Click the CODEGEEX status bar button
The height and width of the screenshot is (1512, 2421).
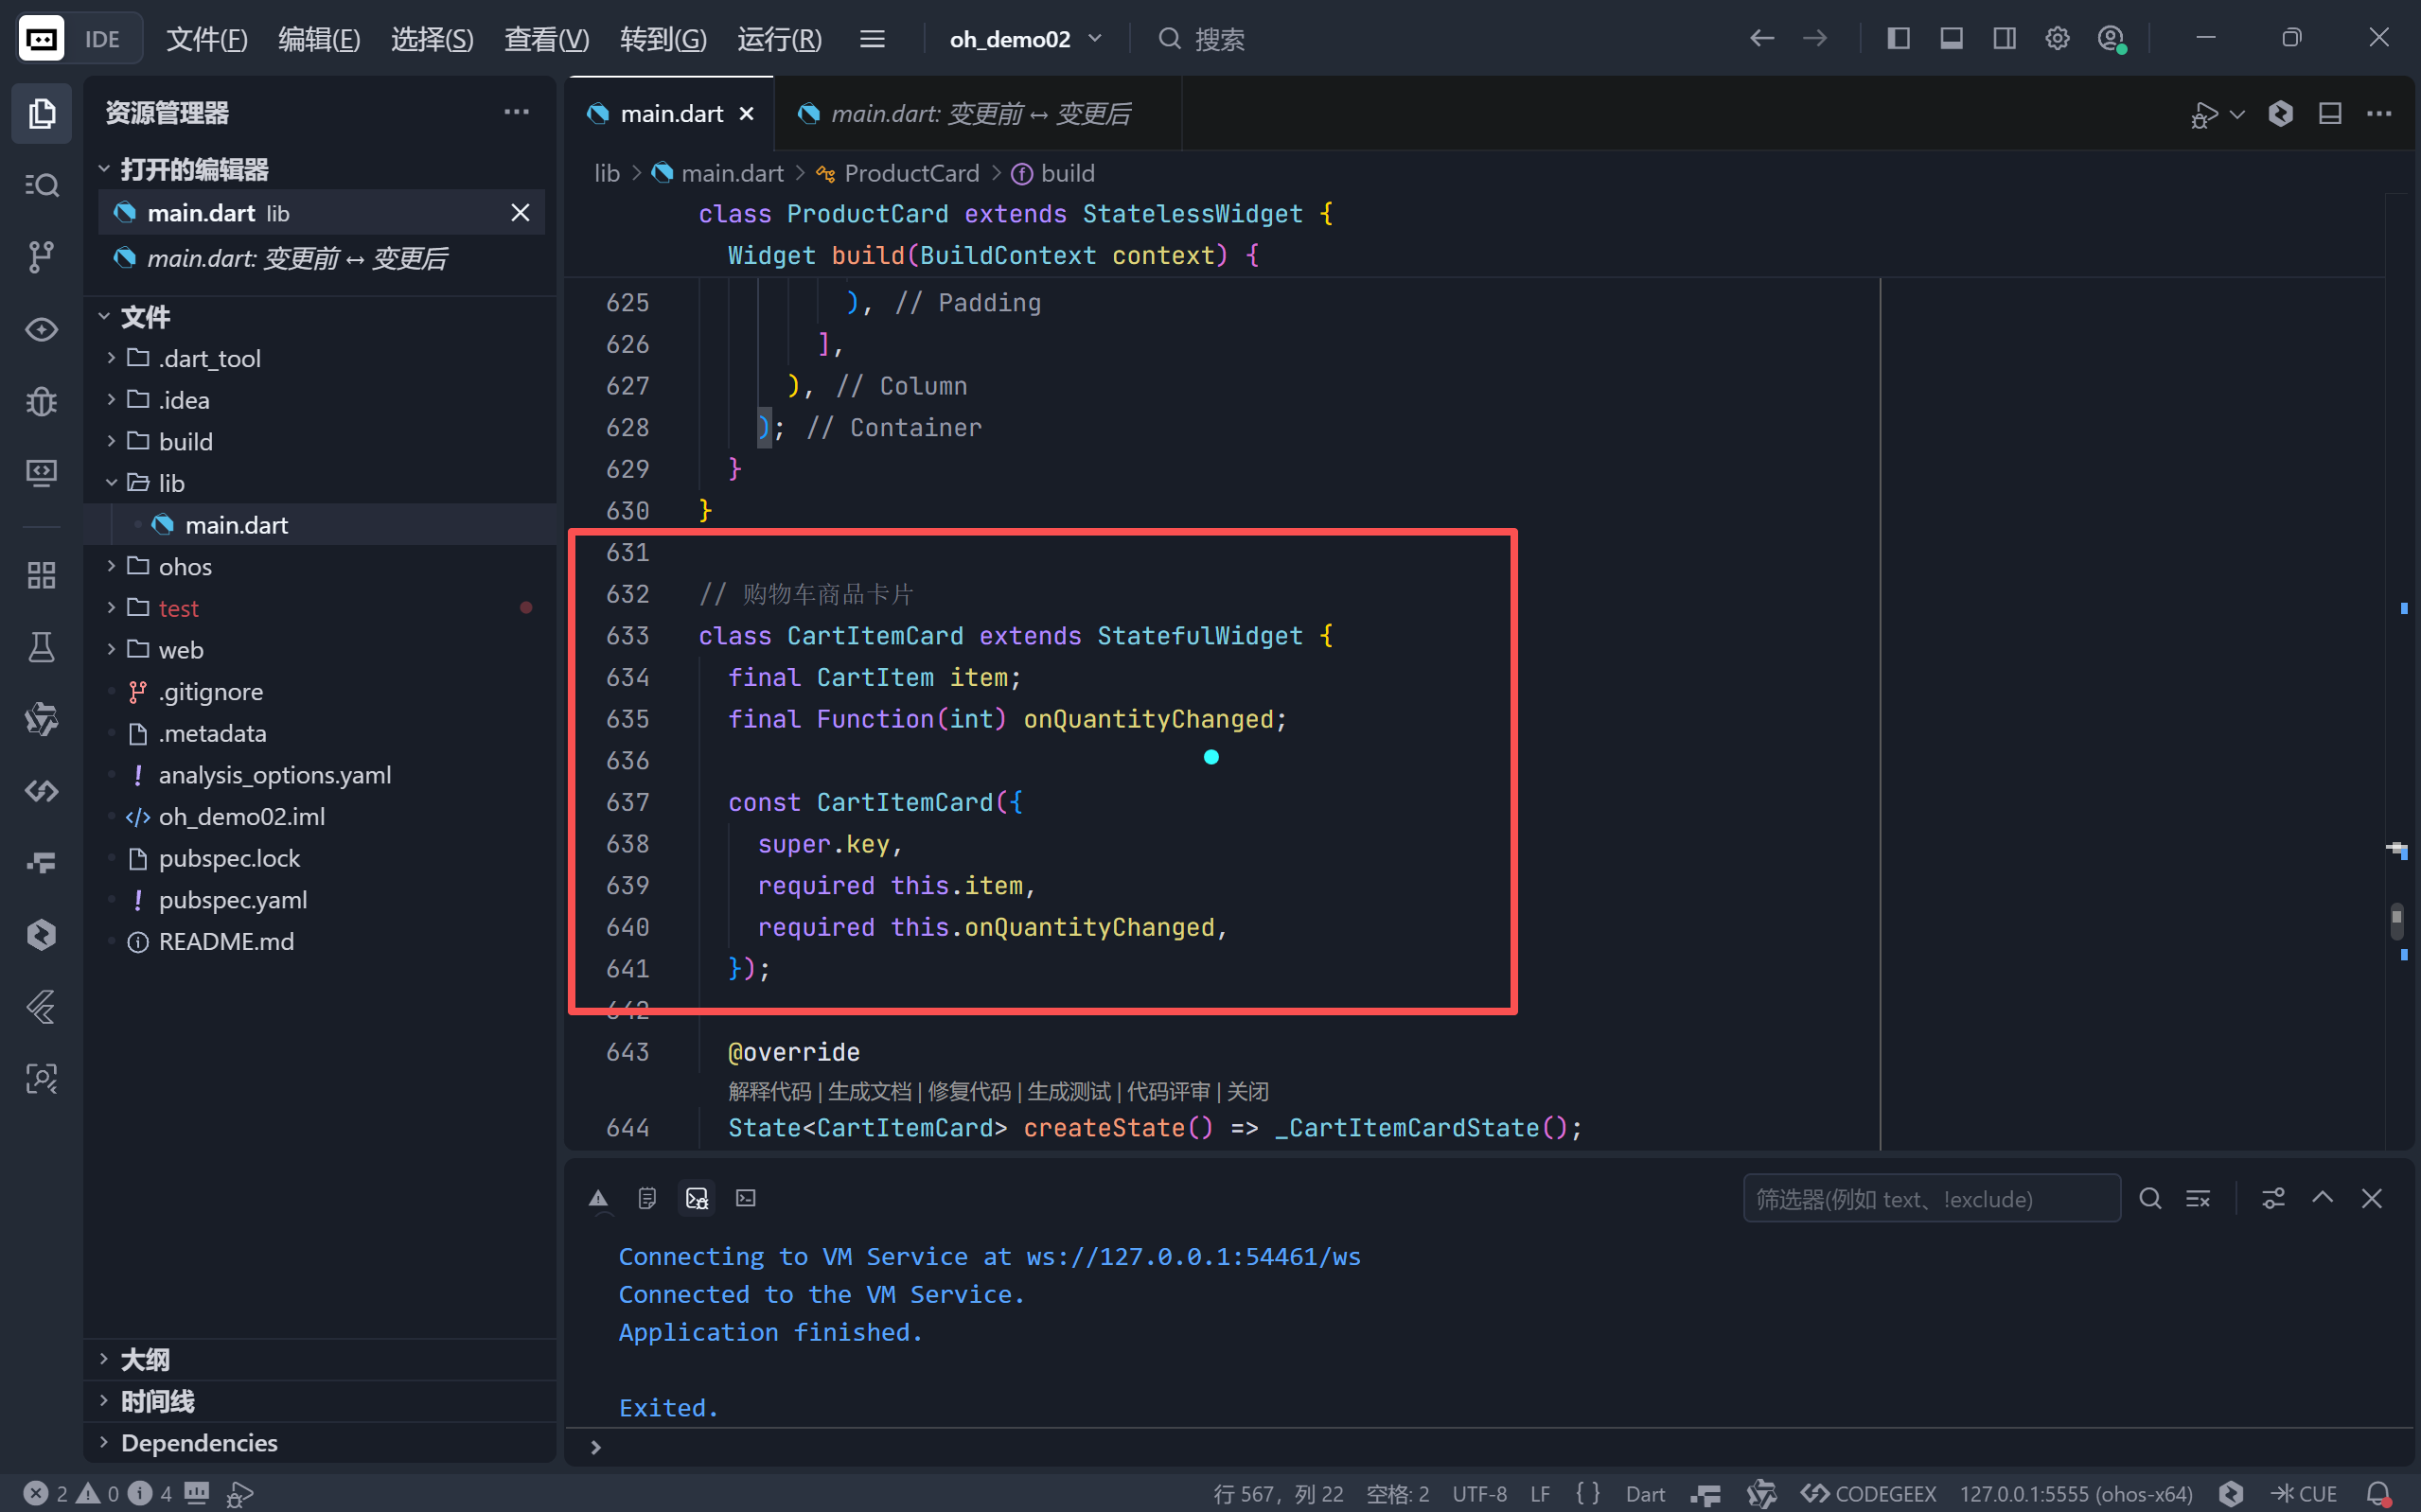1870,1493
